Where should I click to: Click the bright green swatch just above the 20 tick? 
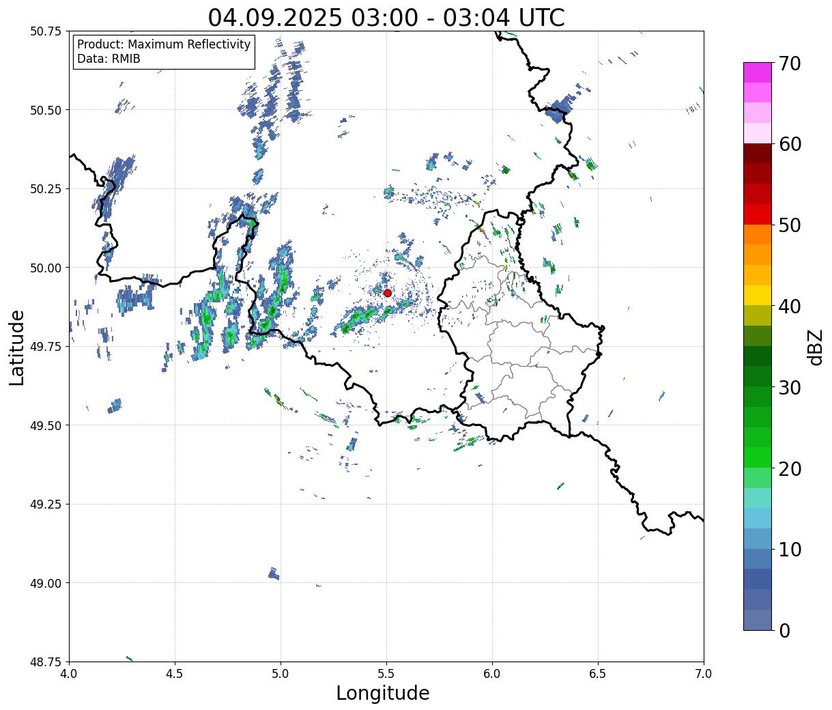pos(758,457)
